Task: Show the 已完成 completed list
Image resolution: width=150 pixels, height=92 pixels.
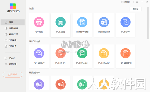Action: pos(13,58)
